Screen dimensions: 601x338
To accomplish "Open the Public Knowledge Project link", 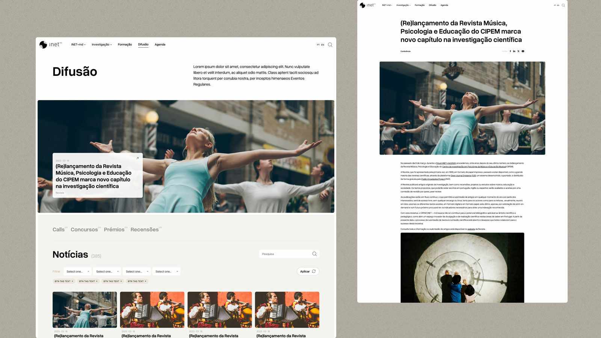I will pyautogui.click(x=433, y=179).
